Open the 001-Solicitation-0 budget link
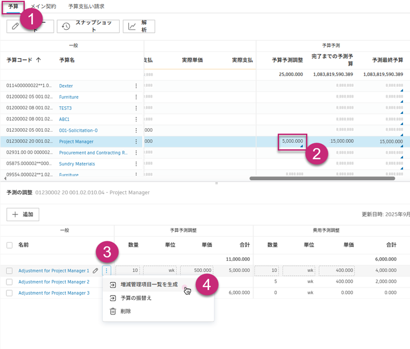This screenshot has width=410, height=349. click(78, 130)
